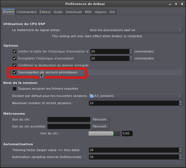Toggle Enregistrer l'historique d'annulation checkbox
Image resolution: width=186 pixels, height=168 pixels.
click(14, 58)
